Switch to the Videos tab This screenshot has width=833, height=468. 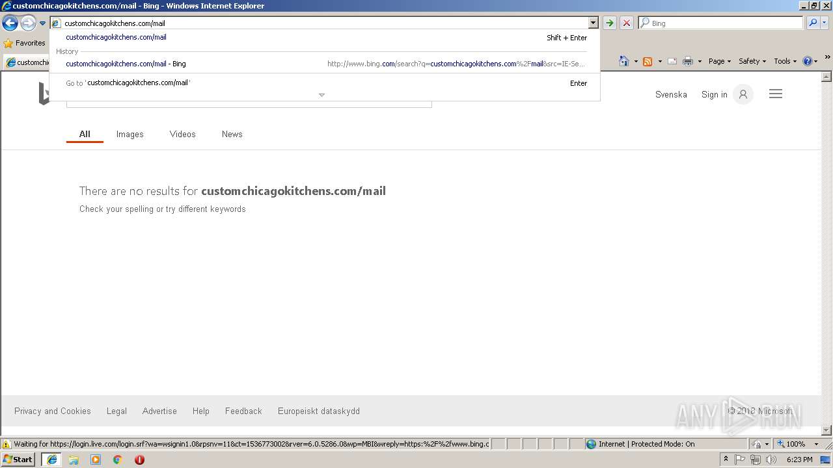[182, 134]
